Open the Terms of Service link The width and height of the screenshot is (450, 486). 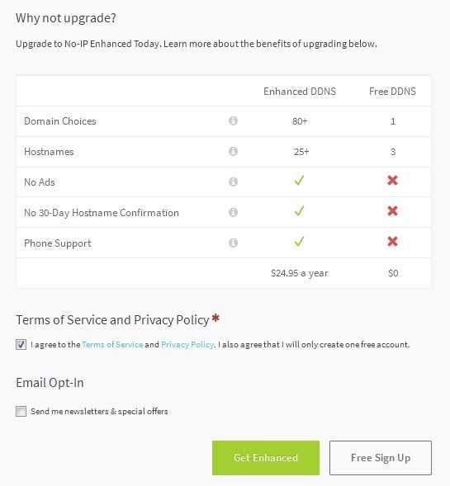click(x=112, y=344)
